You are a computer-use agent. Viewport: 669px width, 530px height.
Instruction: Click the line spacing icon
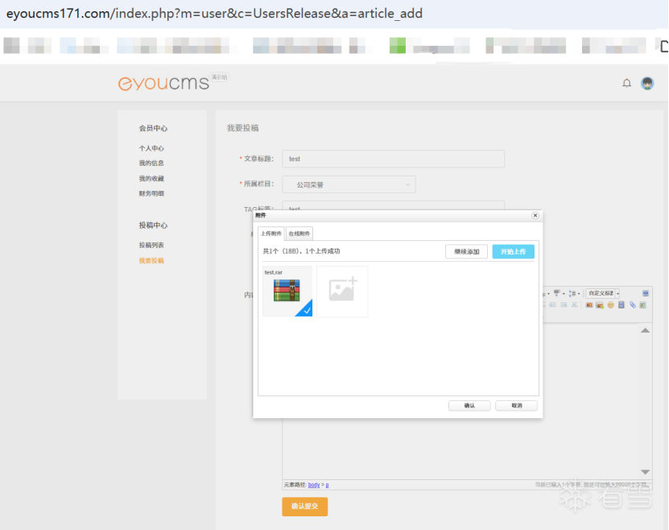point(572,293)
